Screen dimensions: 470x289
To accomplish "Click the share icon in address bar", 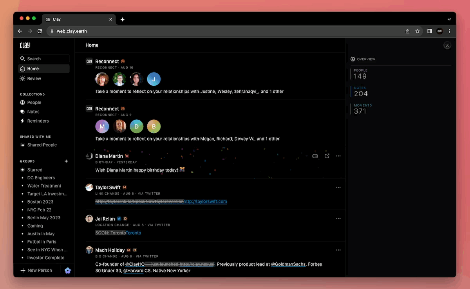I will (x=408, y=31).
